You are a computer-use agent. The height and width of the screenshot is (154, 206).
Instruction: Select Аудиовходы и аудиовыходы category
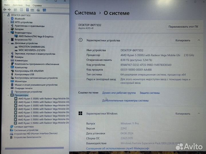click(x=29, y=26)
